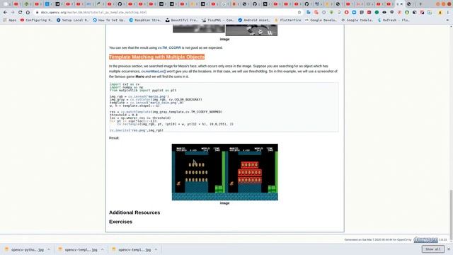
Task: Open the 'Configuring R.' bookmark
Action: [36, 21]
